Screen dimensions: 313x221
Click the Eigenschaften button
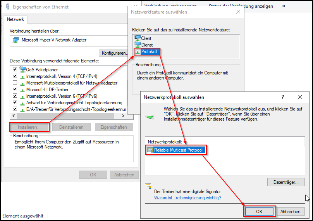coord(114,127)
